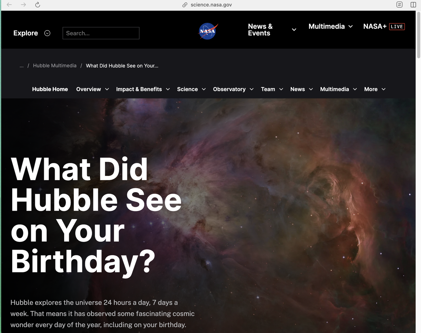Image resolution: width=421 pixels, height=333 pixels.
Task: Click Team in Hubble nav bar
Action: point(268,89)
